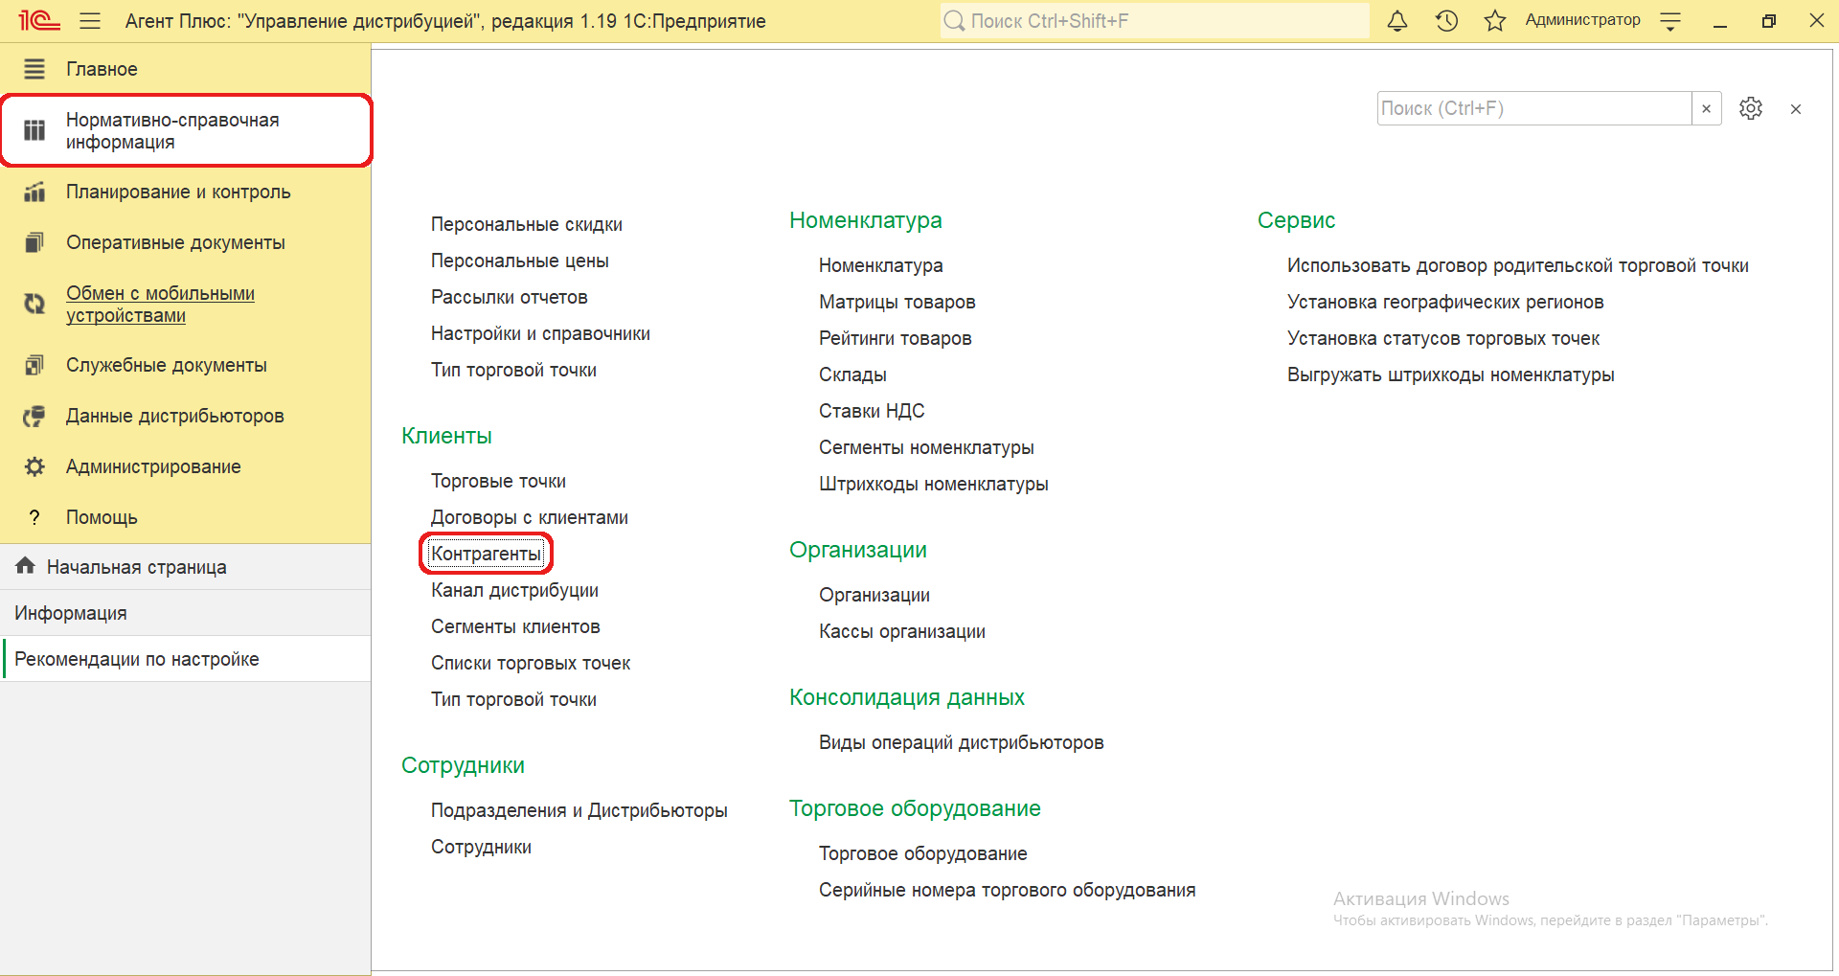Viewport: 1839px width, 976px height.
Task: Click the 1C logo icon
Action: tap(38, 20)
